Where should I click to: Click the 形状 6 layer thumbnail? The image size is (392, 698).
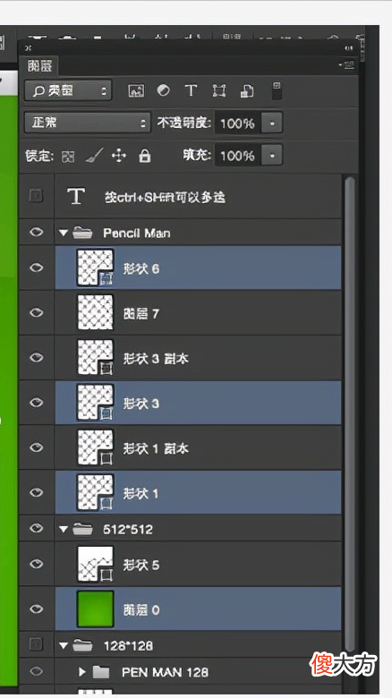pos(96,267)
